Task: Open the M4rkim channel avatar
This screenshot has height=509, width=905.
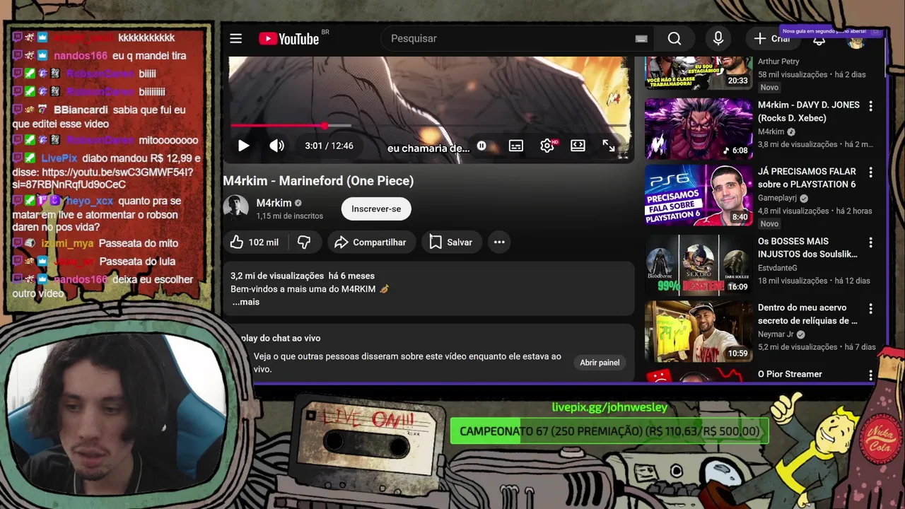Action: pos(236,208)
